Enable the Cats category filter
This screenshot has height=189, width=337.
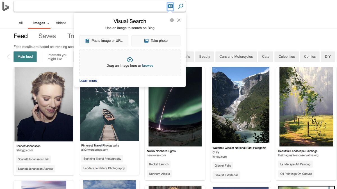coord(265,57)
